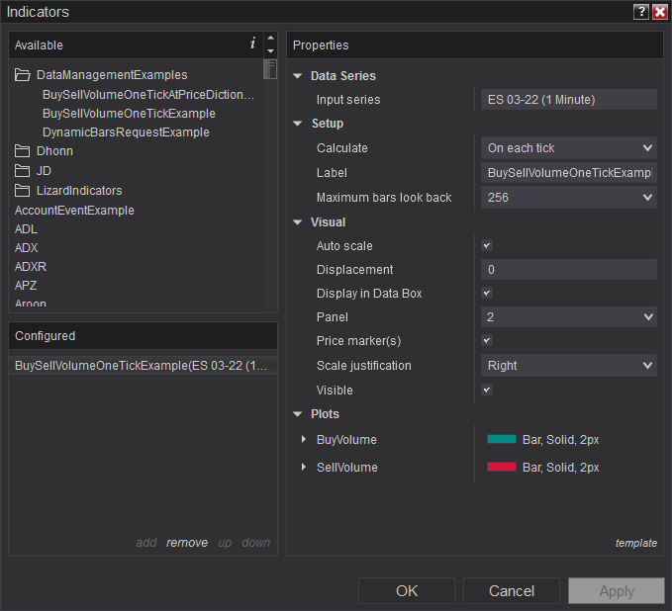Disable the Price marker(s) checkbox
Screen dimensions: 672x611
(487, 341)
